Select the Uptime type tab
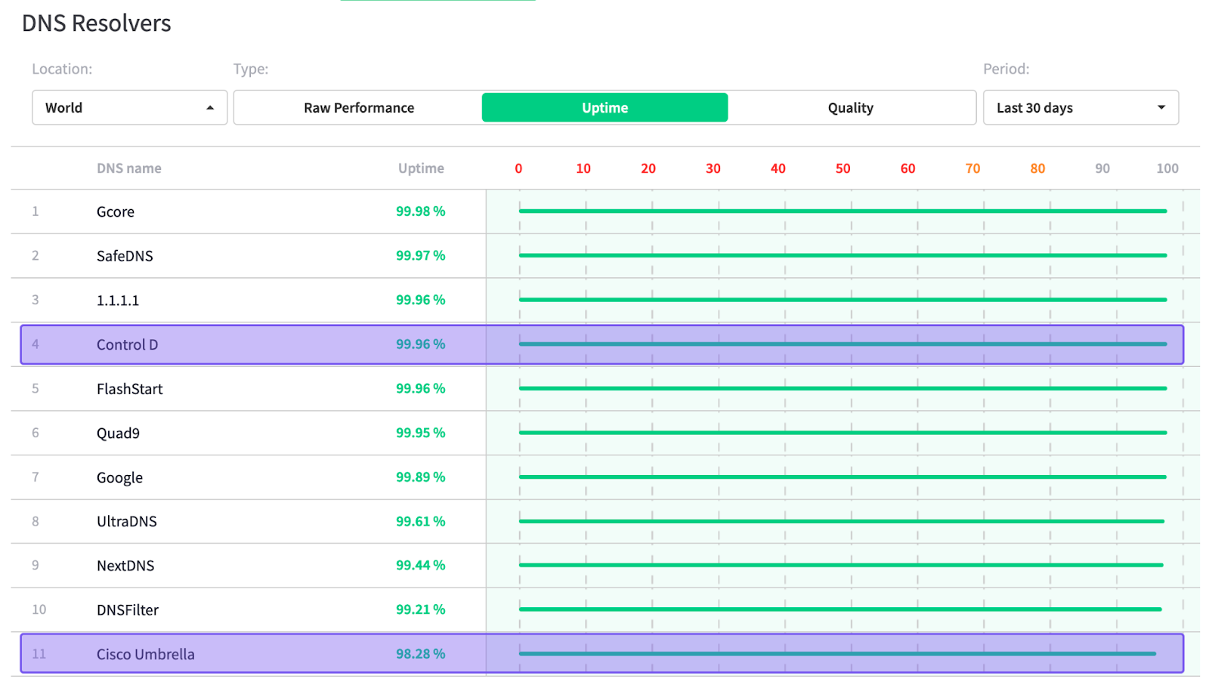The image size is (1209, 688). click(x=604, y=108)
